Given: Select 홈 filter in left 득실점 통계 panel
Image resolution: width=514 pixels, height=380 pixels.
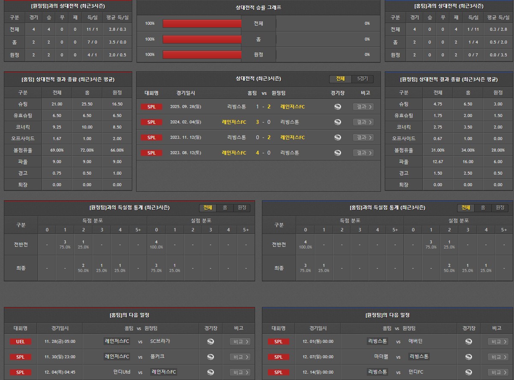Looking at the screenshot, I should [225, 208].
